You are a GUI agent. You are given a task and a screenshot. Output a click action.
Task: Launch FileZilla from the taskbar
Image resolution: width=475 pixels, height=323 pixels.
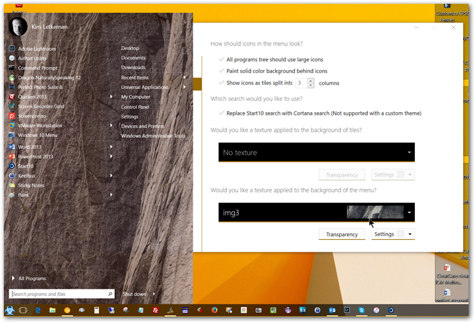click(x=156, y=310)
